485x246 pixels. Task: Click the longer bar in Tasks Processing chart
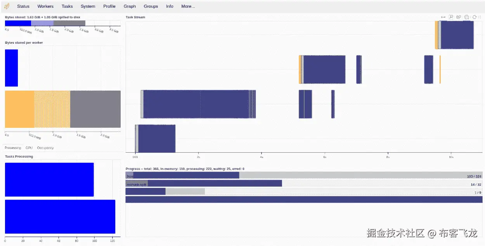[x=60, y=217]
